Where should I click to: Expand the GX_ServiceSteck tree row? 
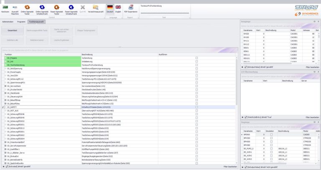point(5,86)
